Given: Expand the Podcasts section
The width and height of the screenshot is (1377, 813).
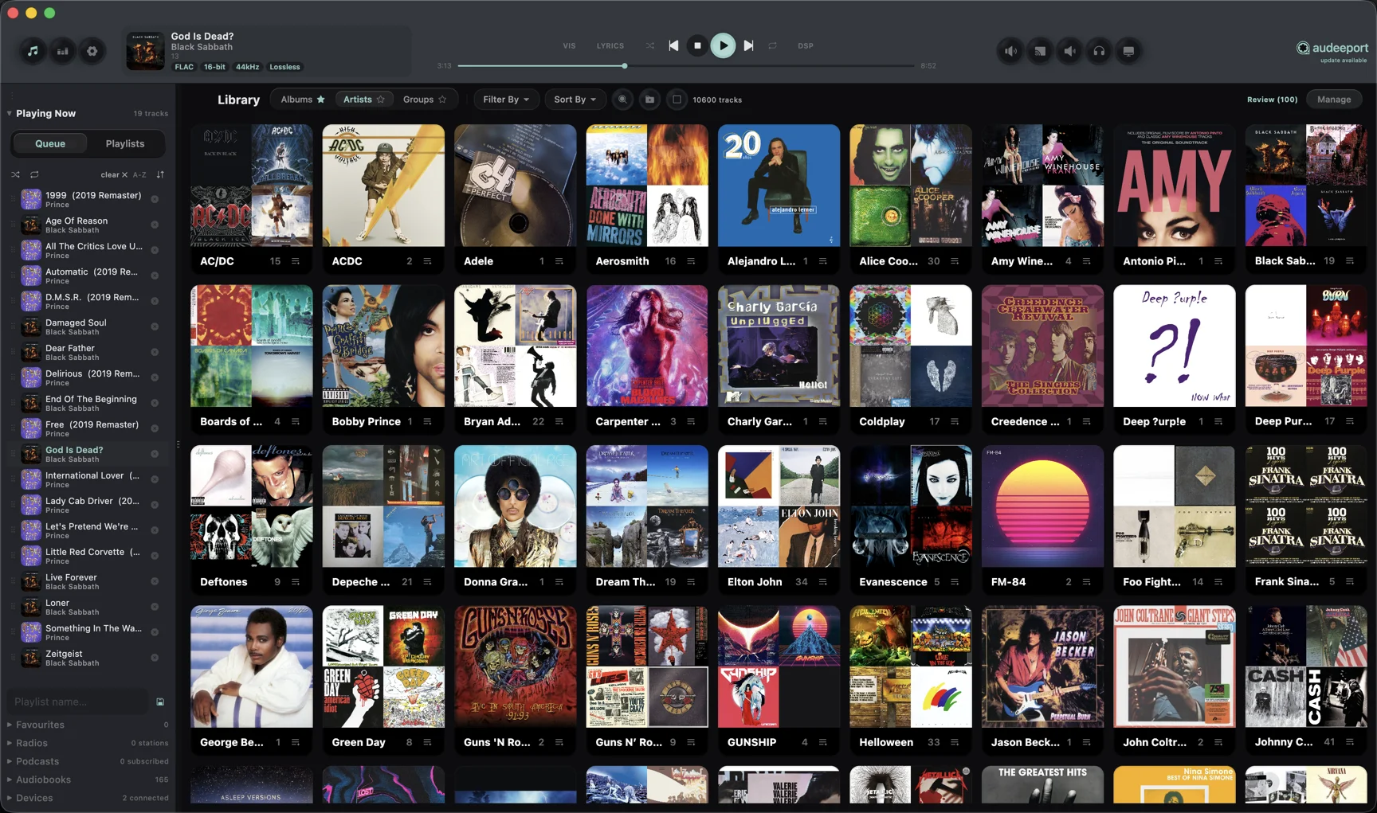Looking at the screenshot, I should [10, 761].
